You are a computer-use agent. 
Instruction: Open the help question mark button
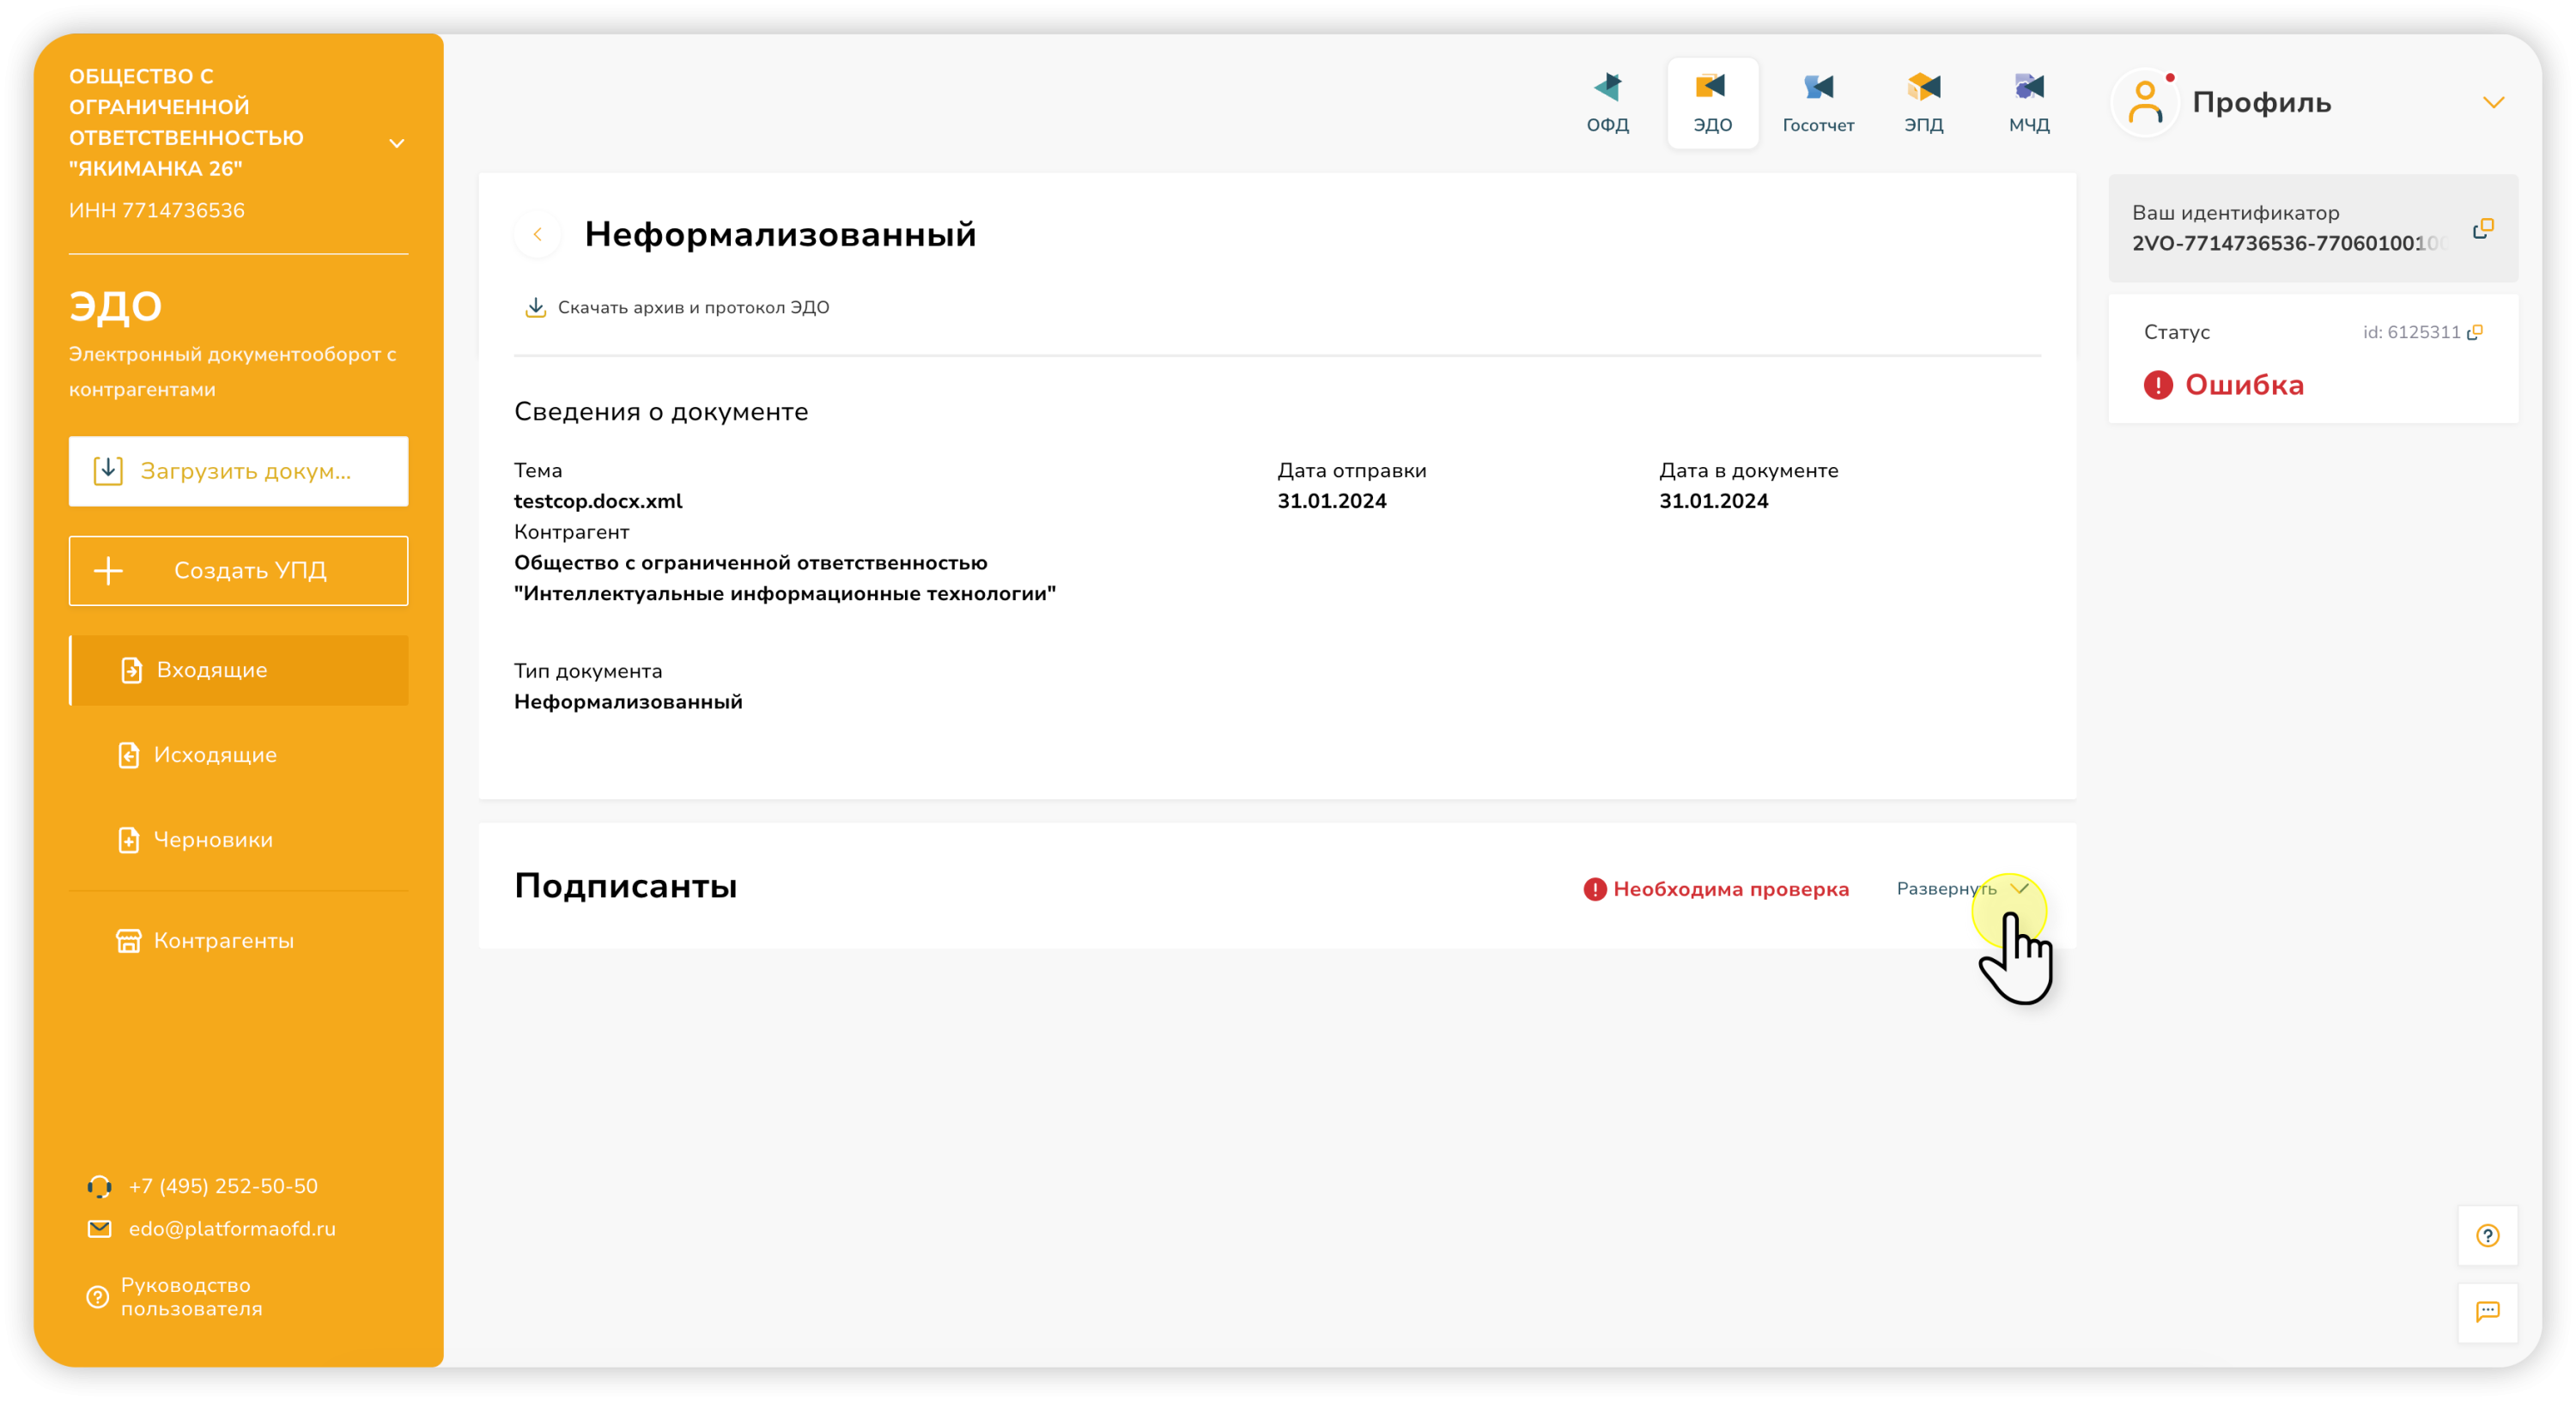(2487, 1235)
